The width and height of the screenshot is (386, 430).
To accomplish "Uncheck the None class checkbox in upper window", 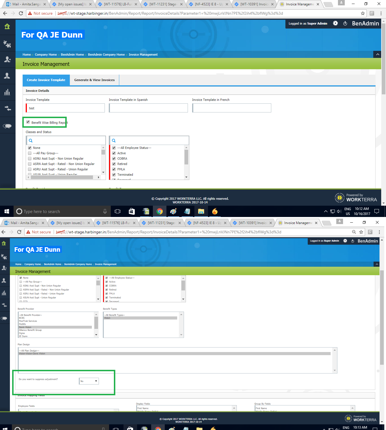I will click(x=30, y=148).
